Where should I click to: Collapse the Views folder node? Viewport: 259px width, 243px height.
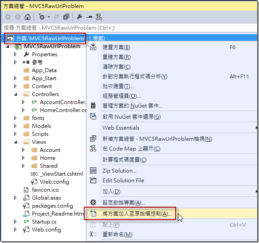(16, 142)
